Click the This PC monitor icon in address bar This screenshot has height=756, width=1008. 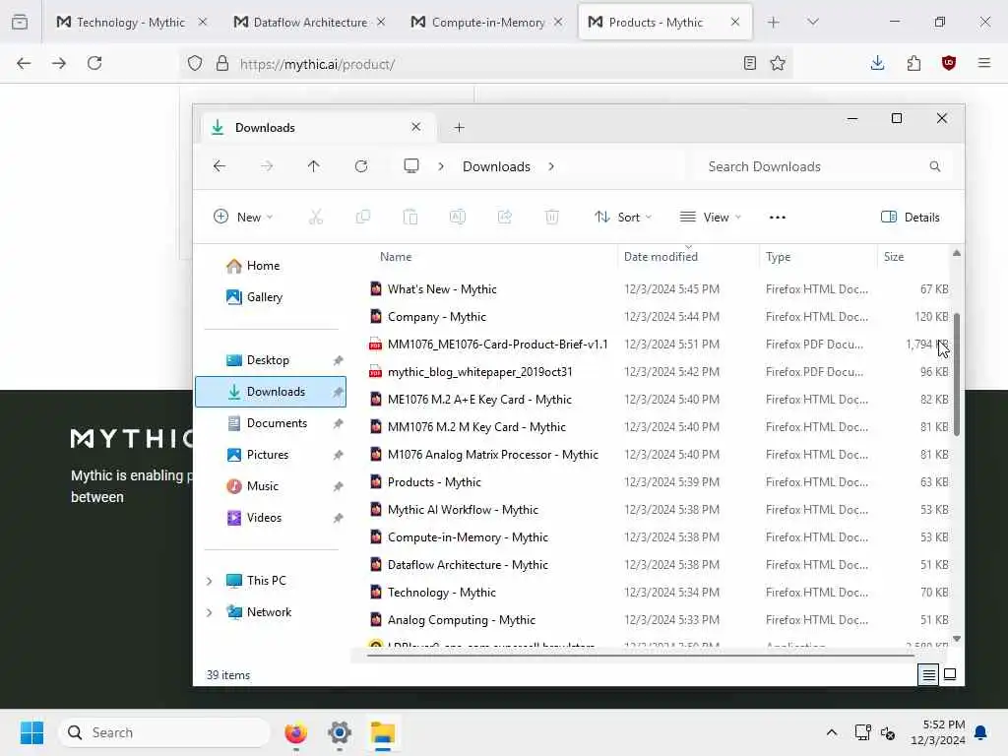(411, 166)
